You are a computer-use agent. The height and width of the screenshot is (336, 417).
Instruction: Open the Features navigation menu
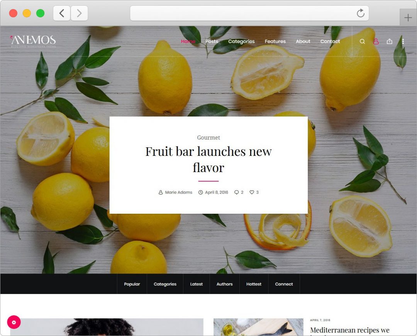tap(275, 41)
